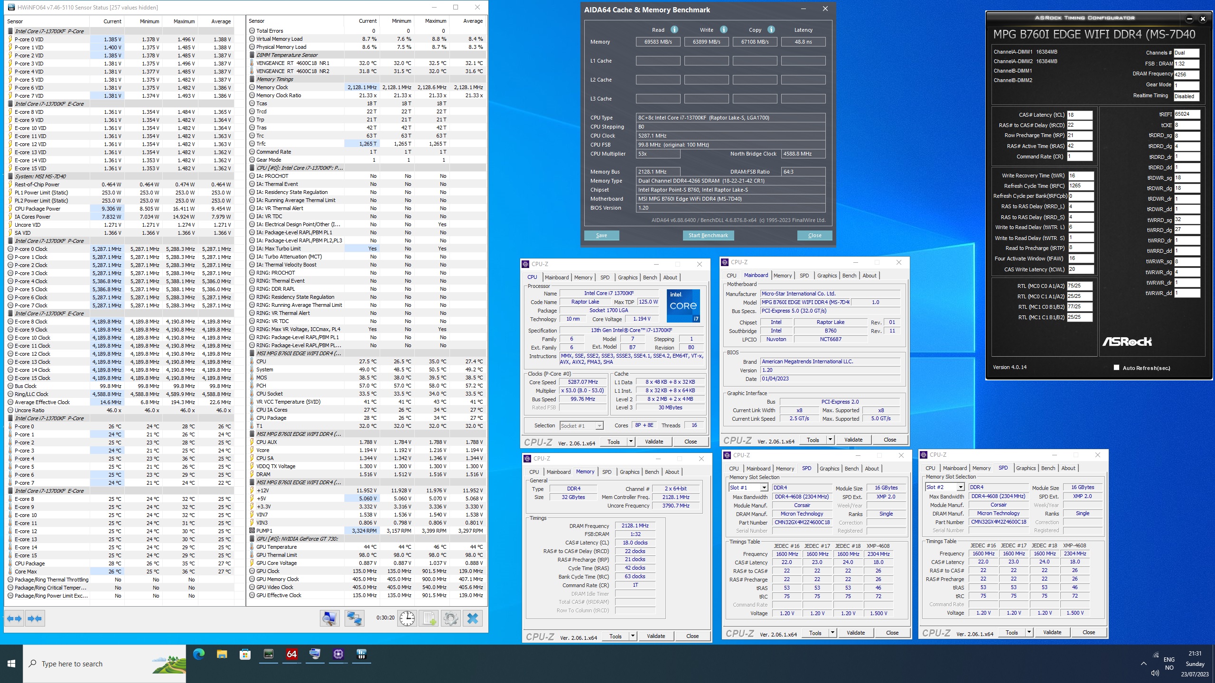Viewport: 1215px width, 683px height.
Task: Click Validate in CPU-Z Slot #2 window
Action: [1052, 632]
